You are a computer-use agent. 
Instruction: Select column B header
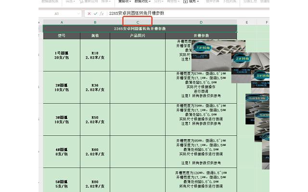click(95, 23)
